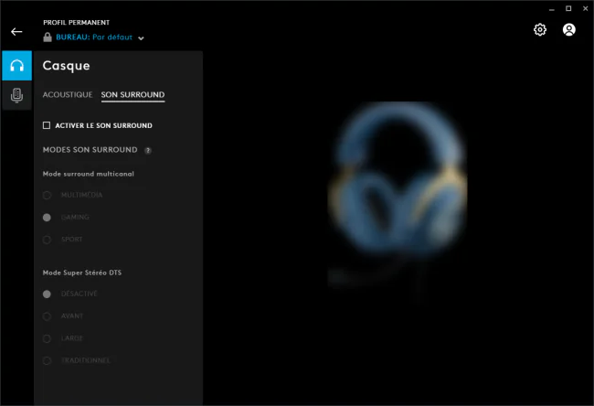Maximize the window

pos(568,8)
